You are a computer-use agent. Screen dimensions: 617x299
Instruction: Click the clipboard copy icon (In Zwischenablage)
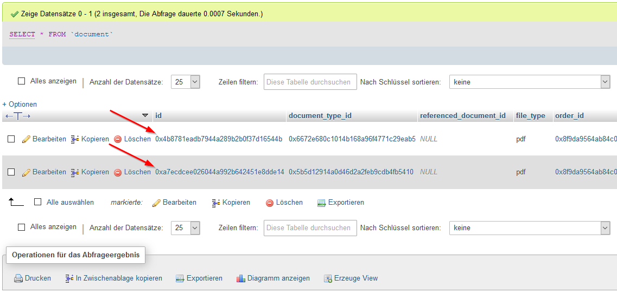69,278
